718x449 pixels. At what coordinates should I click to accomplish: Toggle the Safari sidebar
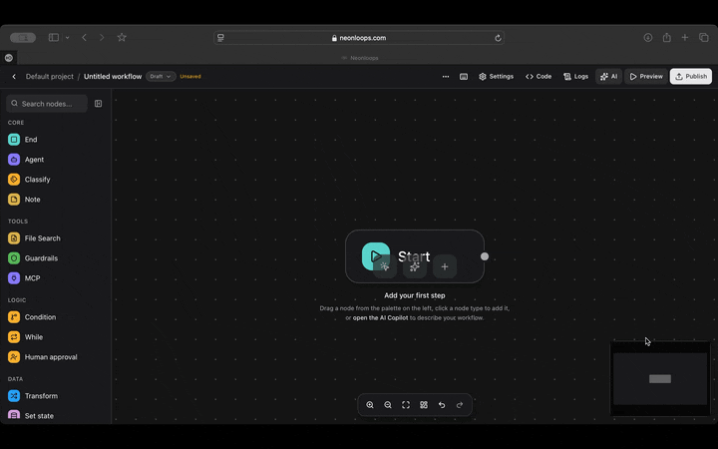coord(54,38)
